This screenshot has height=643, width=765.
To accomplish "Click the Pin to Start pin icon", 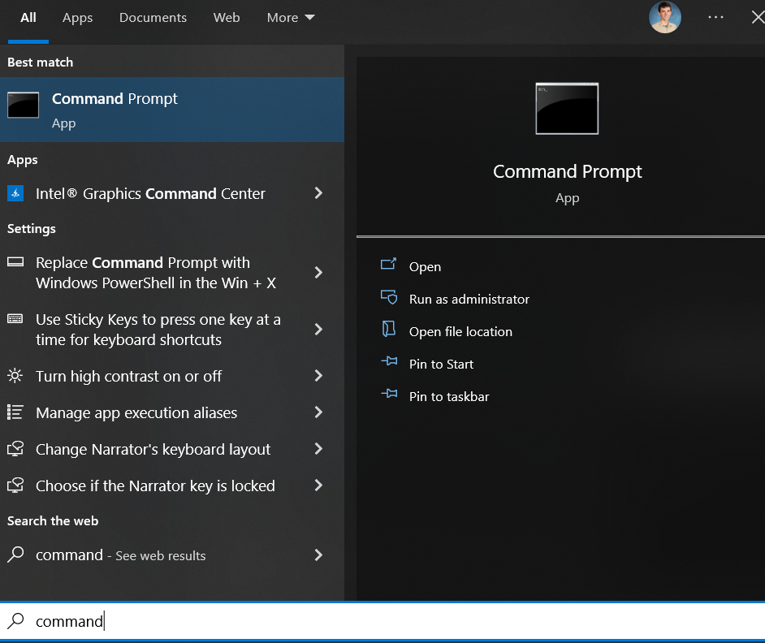I will coord(389,361).
